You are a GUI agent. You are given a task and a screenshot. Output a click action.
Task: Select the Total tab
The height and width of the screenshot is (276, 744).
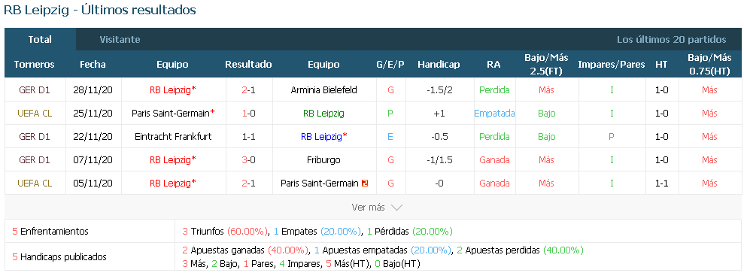click(x=40, y=40)
